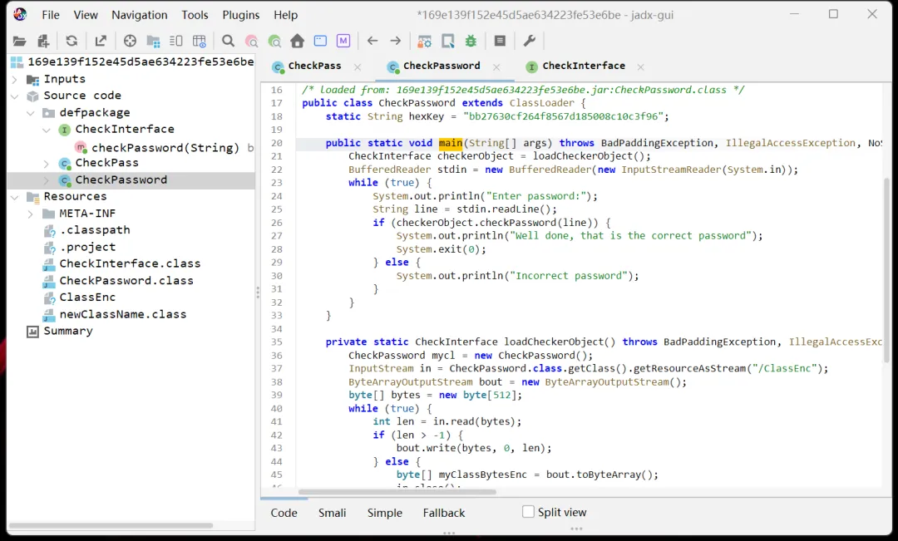The width and height of the screenshot is (898, 541).
Task: Expand the Inputs tree node
Action: (14, 79)
